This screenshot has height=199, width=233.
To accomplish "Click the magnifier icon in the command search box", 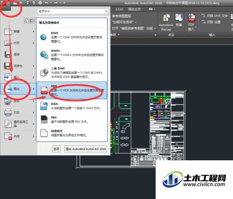I will (x=106, y=11).
